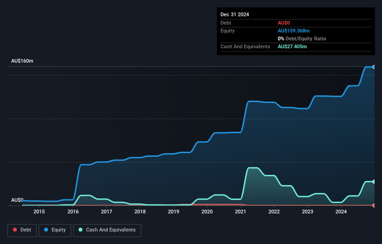Click the 2023 x-axis label
Image resolution: width=382 pixels, height=244 pixels.
click(308, 212)
